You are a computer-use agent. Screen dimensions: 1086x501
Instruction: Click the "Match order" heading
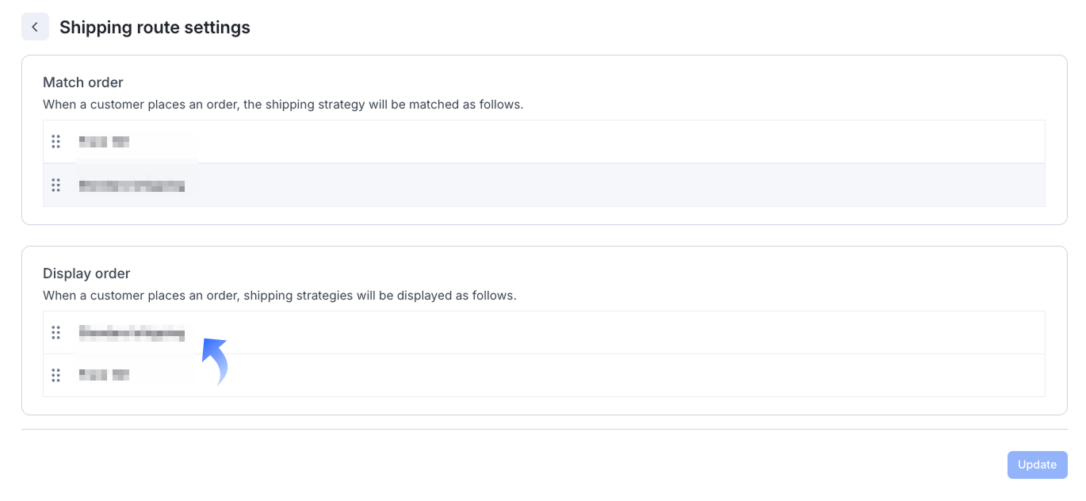click(83, 82)
